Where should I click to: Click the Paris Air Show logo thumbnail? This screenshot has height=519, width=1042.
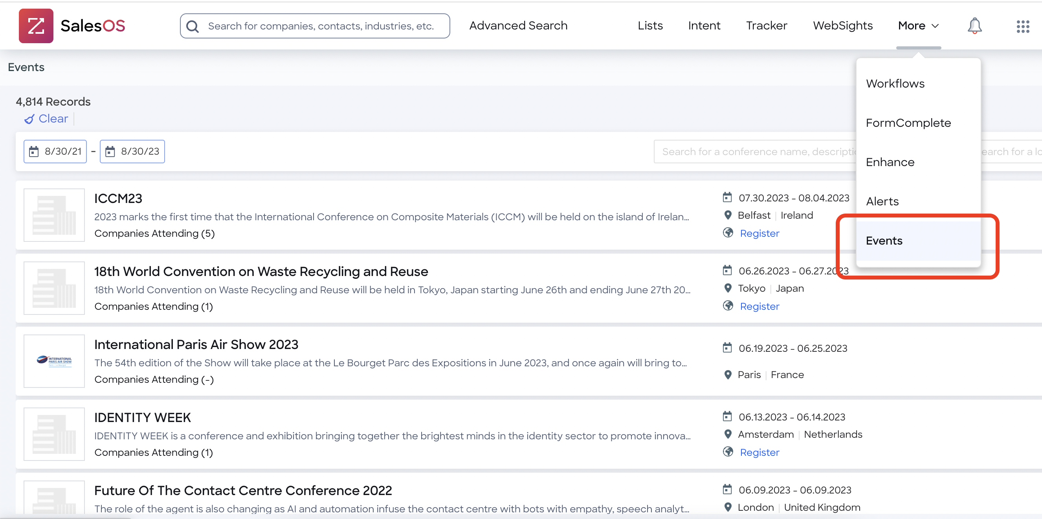(54, 361)
